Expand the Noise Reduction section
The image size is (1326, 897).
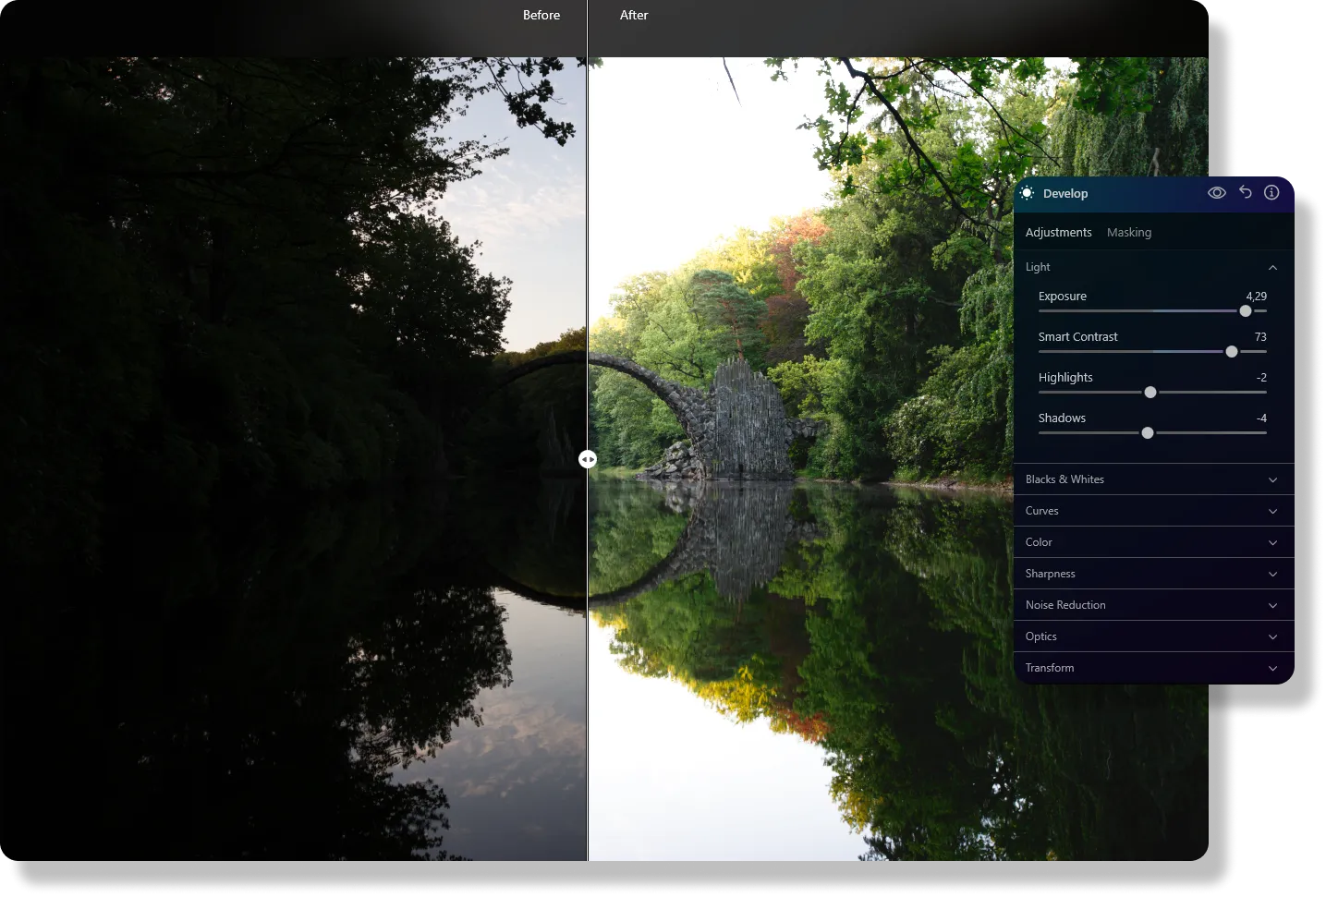(x=1153, y=605)
